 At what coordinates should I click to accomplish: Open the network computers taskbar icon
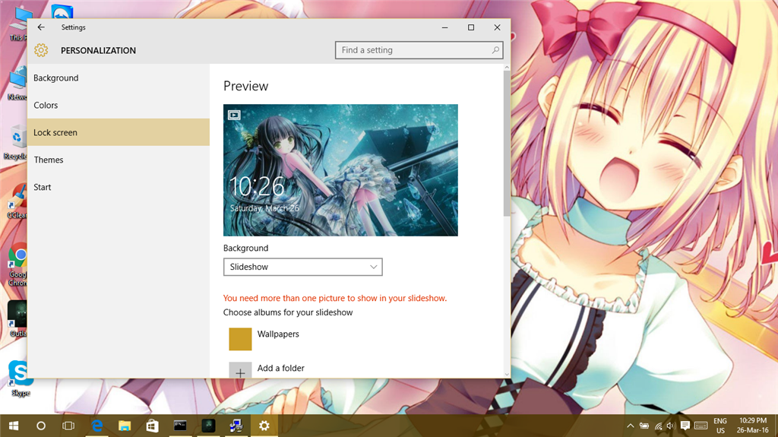pyautogui.click(x=236, y=426)
